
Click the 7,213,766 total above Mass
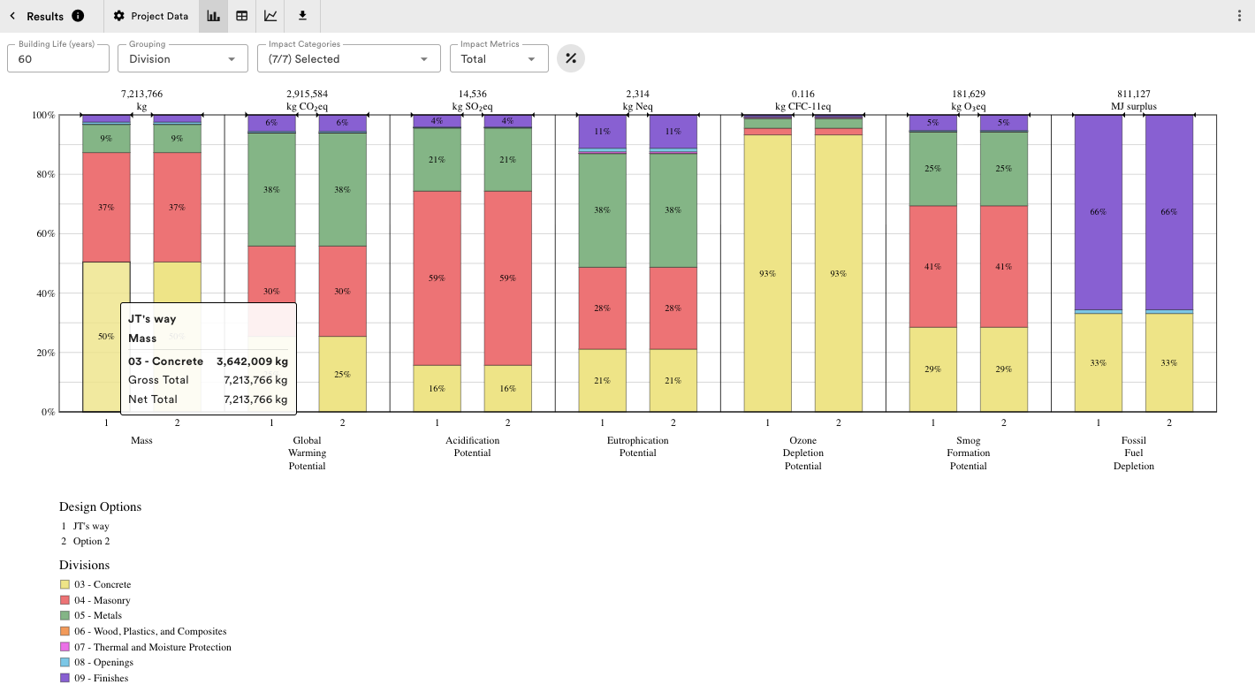pyautogui.click(x=141, y=94)
